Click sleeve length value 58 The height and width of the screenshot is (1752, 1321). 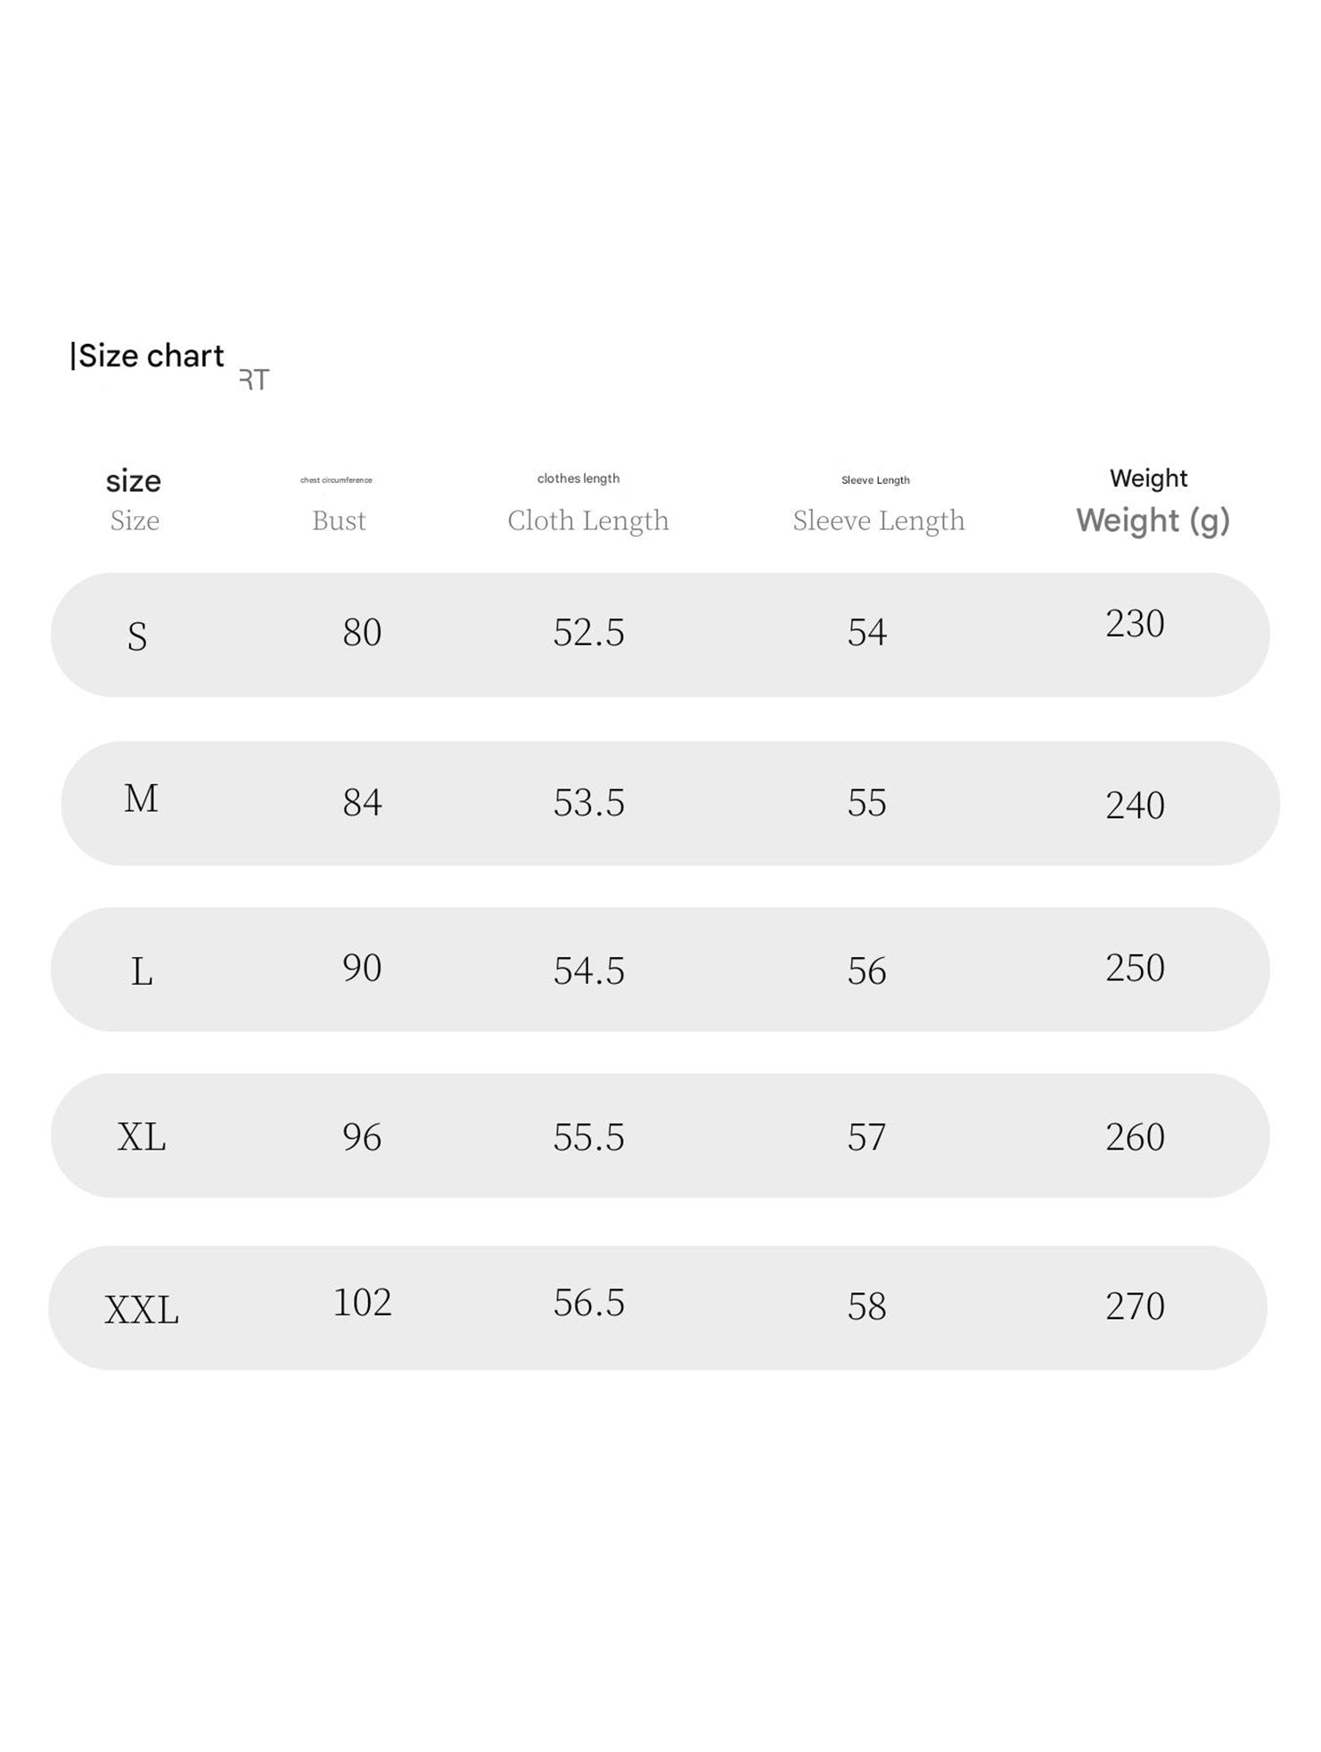tap(866, 1306)
